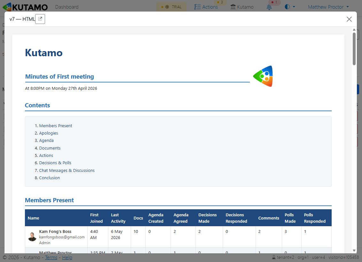The width and height of the screenshot is (362, 262).
Task: Click the vertical scrollbar thumb
Action: tap(354, 49)
